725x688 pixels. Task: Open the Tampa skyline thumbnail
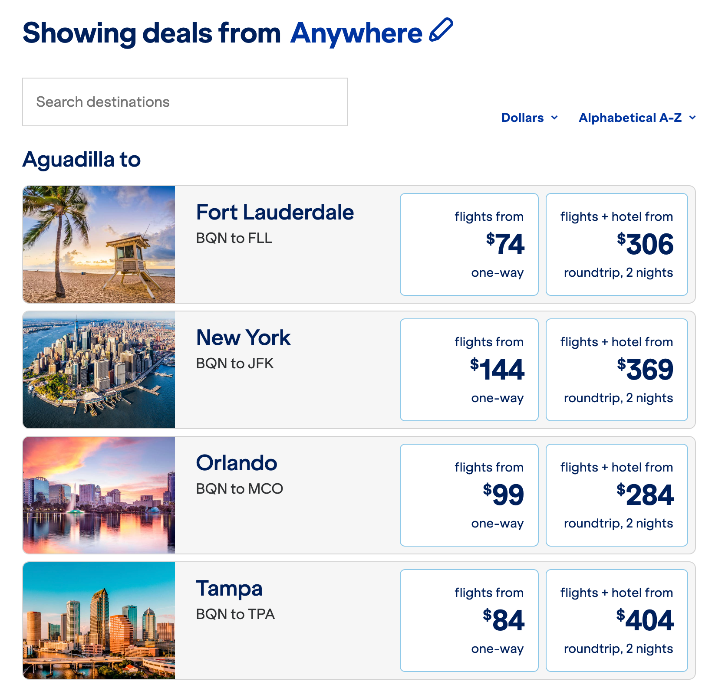pos(99,620)
